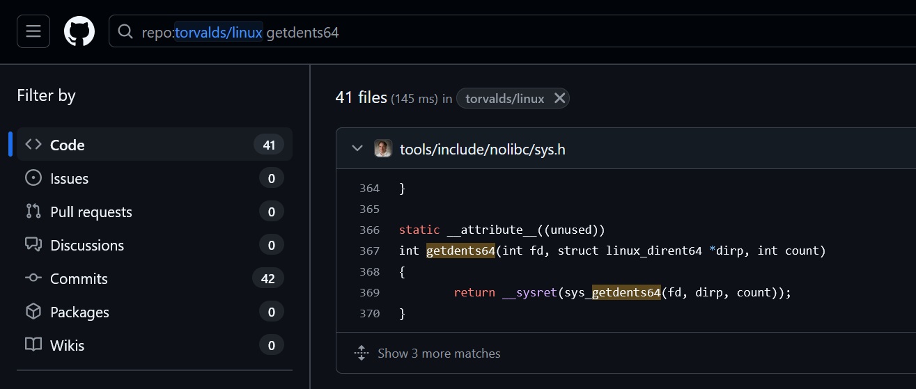The image size is (916, 389).
Task: Show 3 more matches
Action: coord(439,354)
